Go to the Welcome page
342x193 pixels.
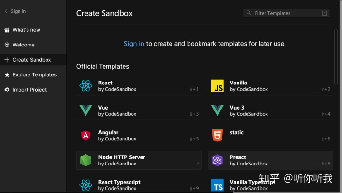tap(23, 45)
